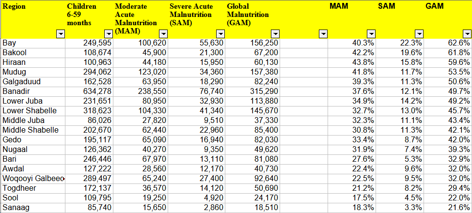Select the Sool region cell
The image size is (472, 213).
[32, 198]
